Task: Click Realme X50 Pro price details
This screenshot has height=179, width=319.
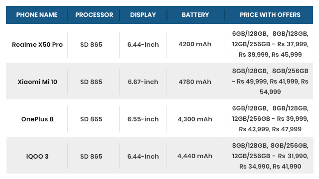Action: point(270,44)
